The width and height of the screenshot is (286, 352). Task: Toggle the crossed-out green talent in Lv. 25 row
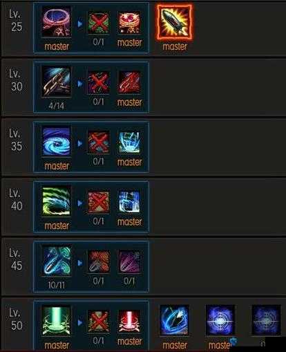(x=99, y=23)
